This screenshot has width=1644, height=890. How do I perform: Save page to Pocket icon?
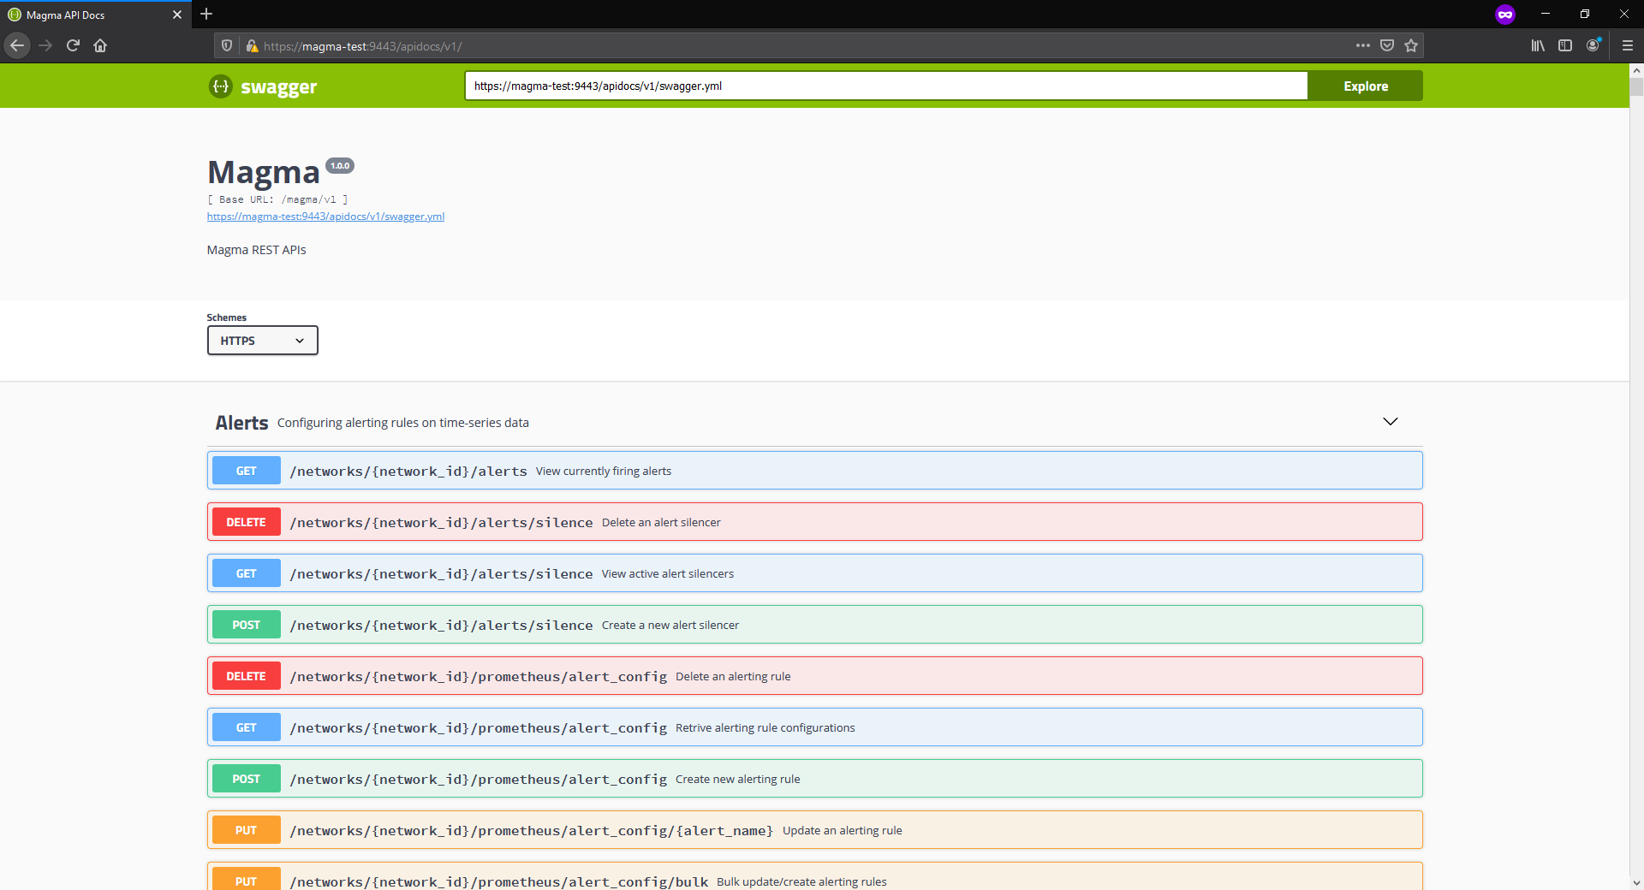click(x=1387, y=45)
